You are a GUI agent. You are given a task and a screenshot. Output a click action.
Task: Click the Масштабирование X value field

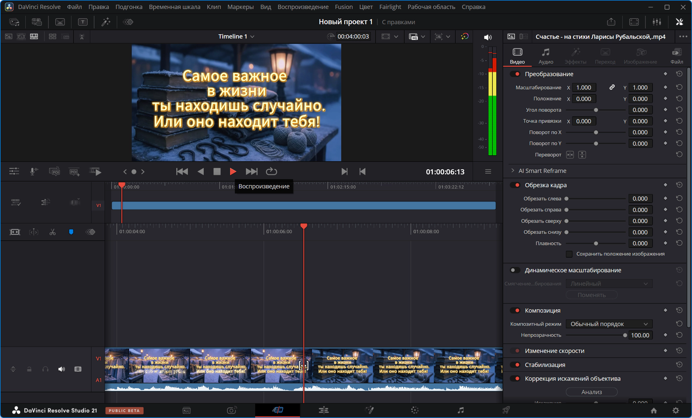coord(584,87)
